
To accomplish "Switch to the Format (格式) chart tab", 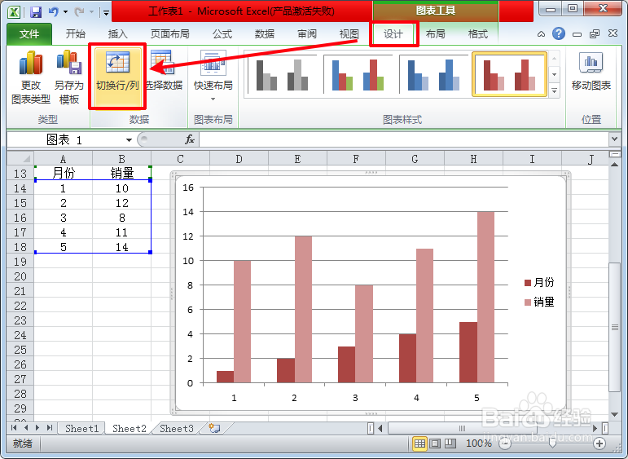I will pyautogui.click(x=478, y=34).
